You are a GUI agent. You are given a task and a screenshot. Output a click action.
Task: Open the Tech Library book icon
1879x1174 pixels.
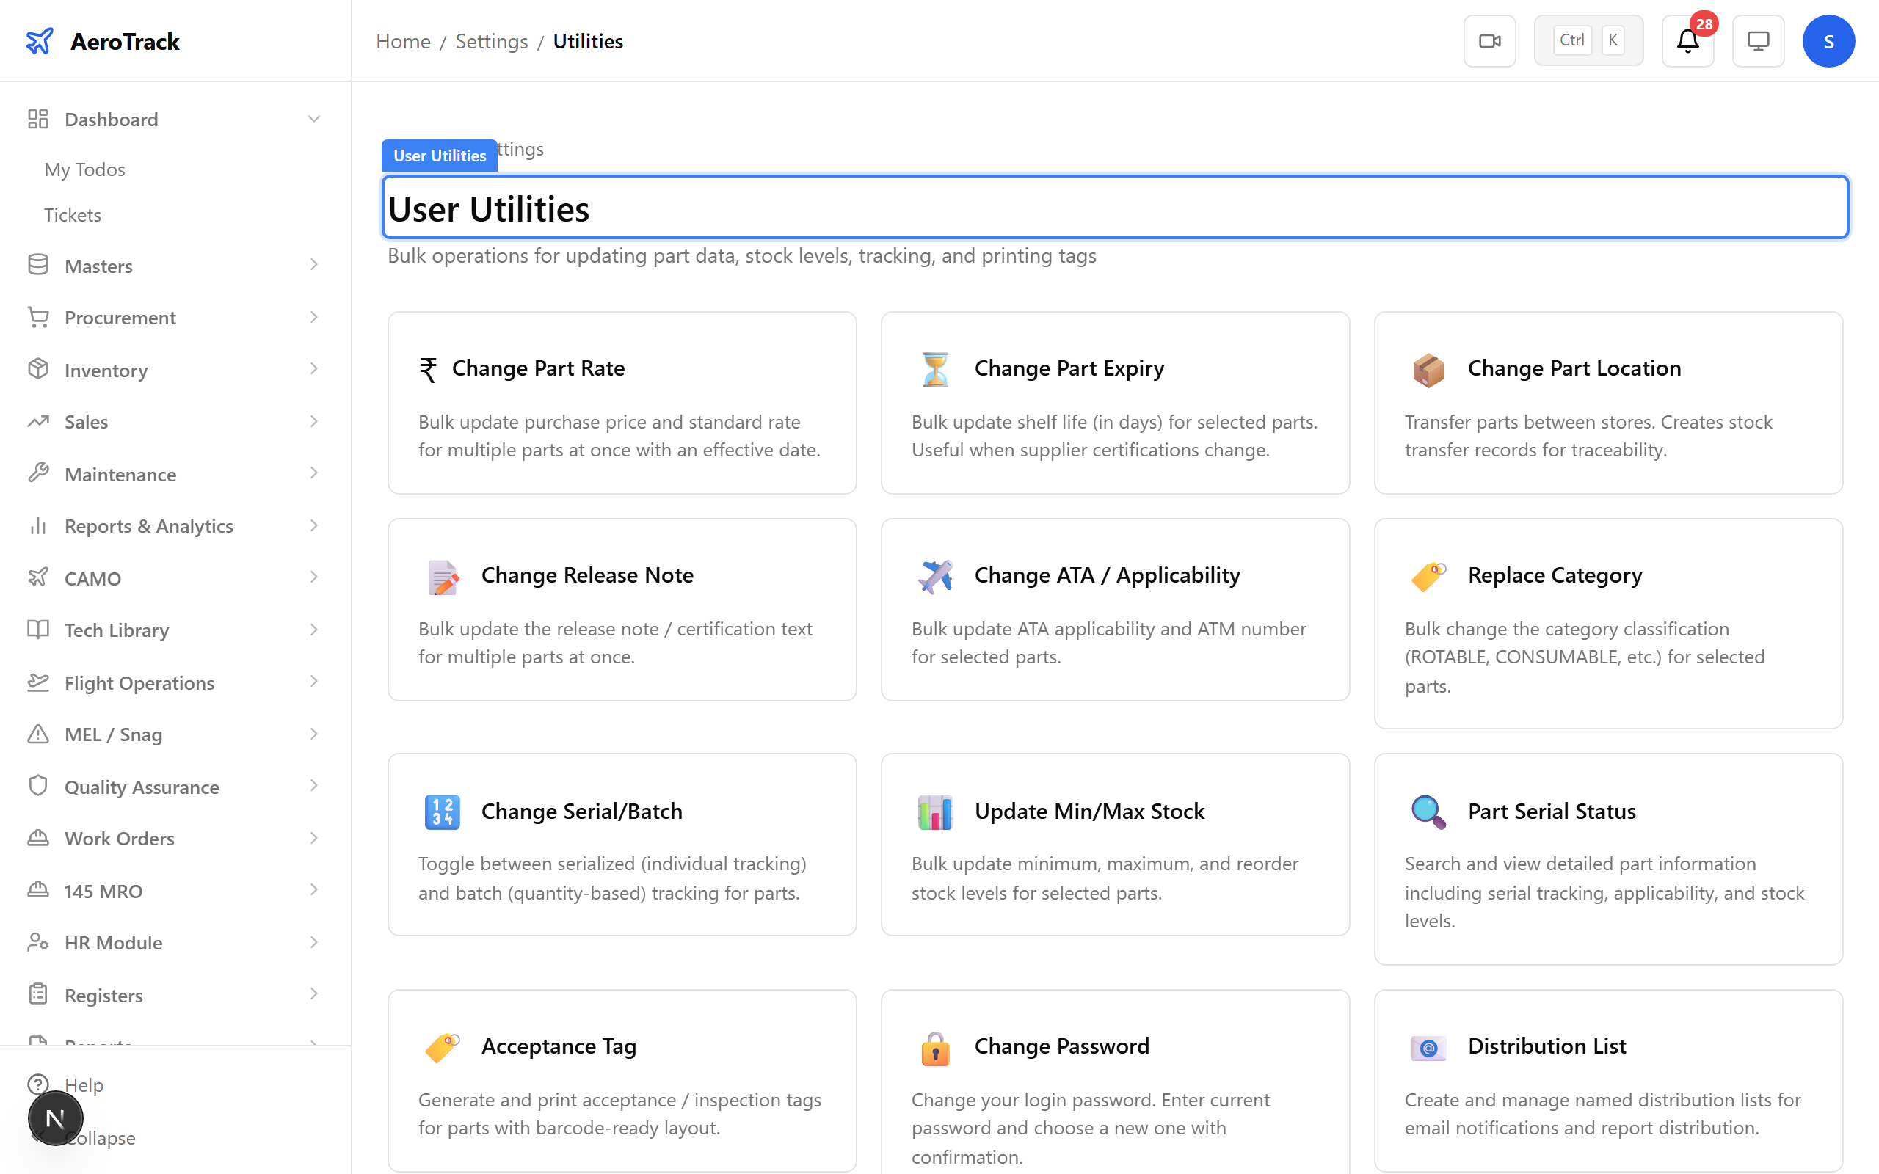point(39,630)
